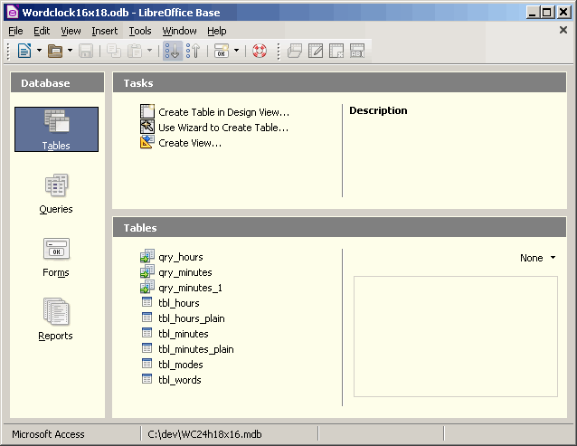Open the Window menu
Screen dimensions: 577x446
(180, 31)
